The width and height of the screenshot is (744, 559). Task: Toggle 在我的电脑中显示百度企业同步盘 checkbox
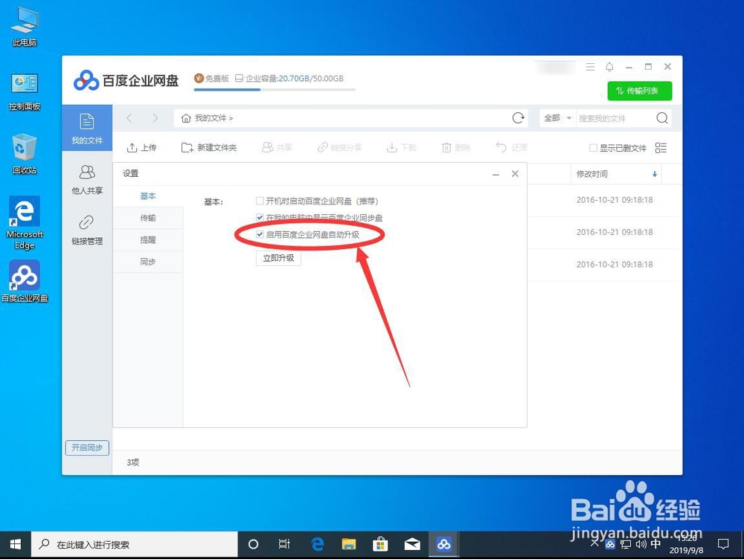[x=260, y=218]
